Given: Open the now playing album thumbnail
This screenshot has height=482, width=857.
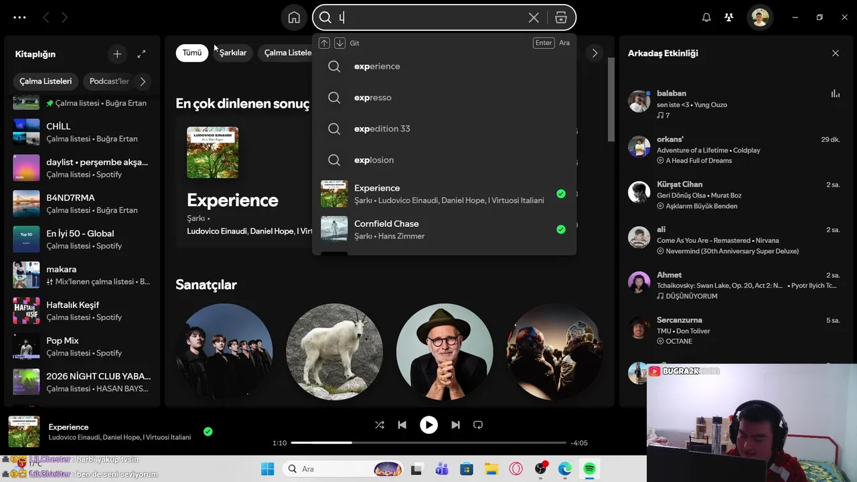Looking at the screenshot, I should 23,432.
